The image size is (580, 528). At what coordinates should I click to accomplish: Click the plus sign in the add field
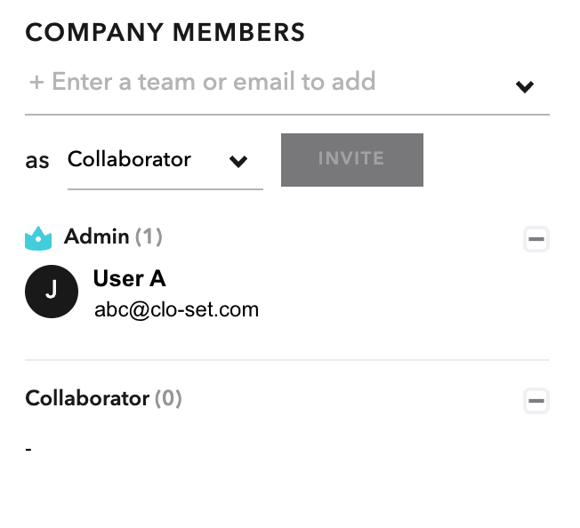tap(36, 82)
